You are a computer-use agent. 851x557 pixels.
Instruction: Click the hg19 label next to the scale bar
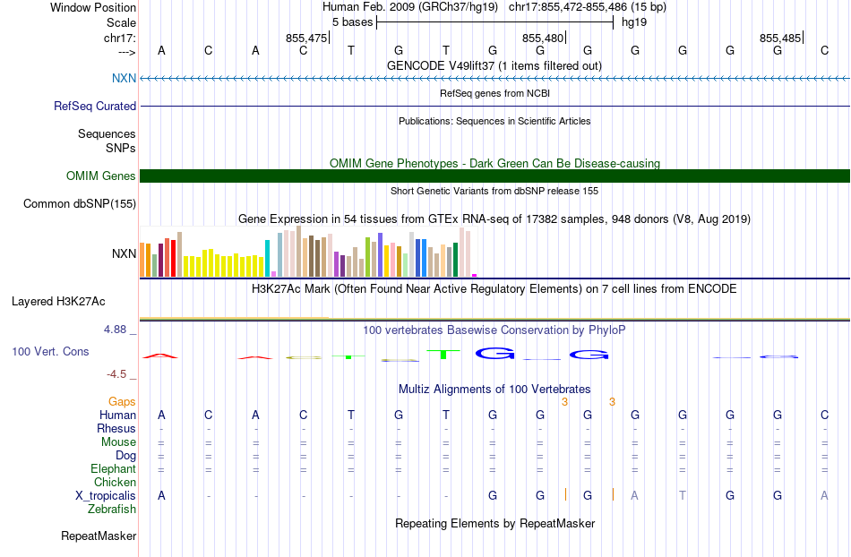[634, 22]
